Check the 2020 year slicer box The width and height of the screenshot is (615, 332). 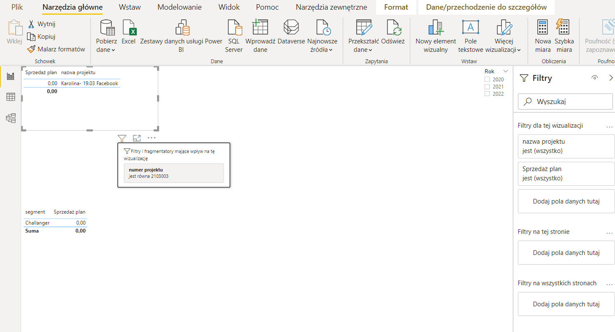[487, 79]
